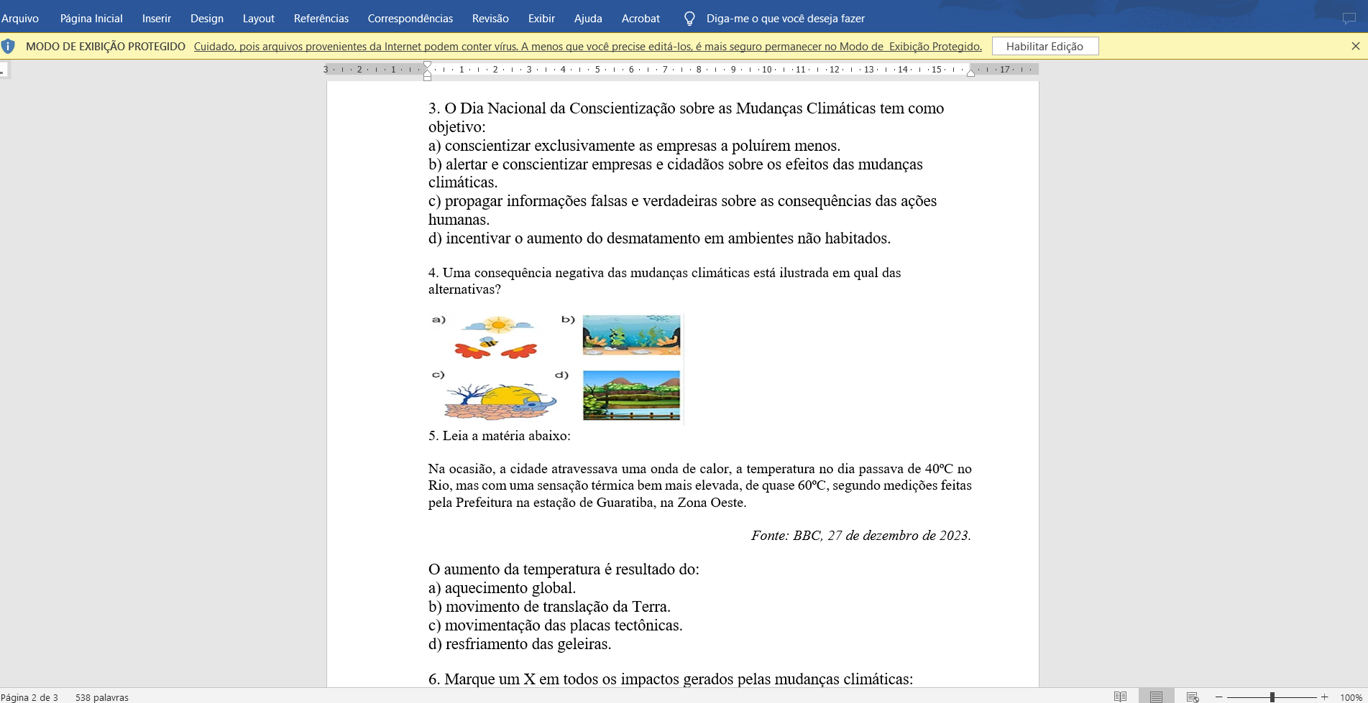Select the Design tab
The width and height of the screenshot is (1368, 703).
(207, 19)
